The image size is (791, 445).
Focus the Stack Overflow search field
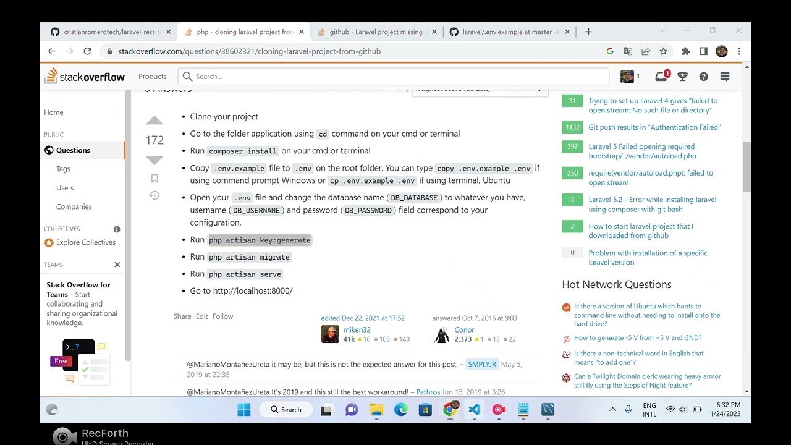tap(394, 76)
